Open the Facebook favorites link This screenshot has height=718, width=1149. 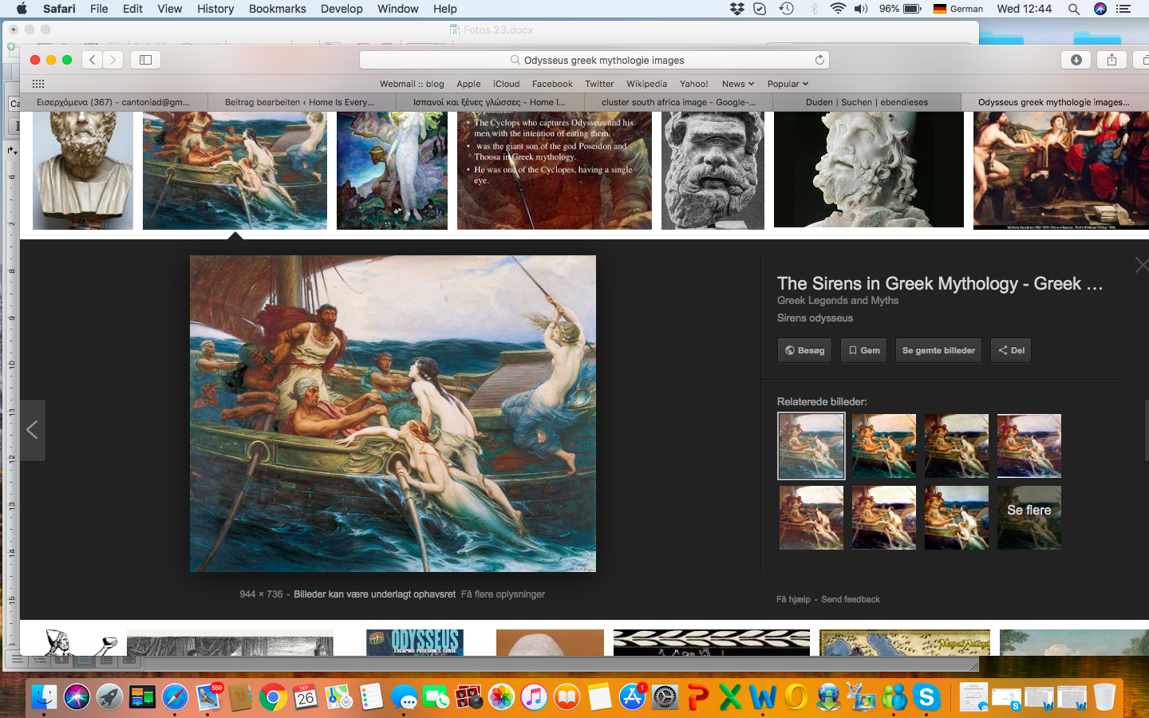(x=552, y=84)
